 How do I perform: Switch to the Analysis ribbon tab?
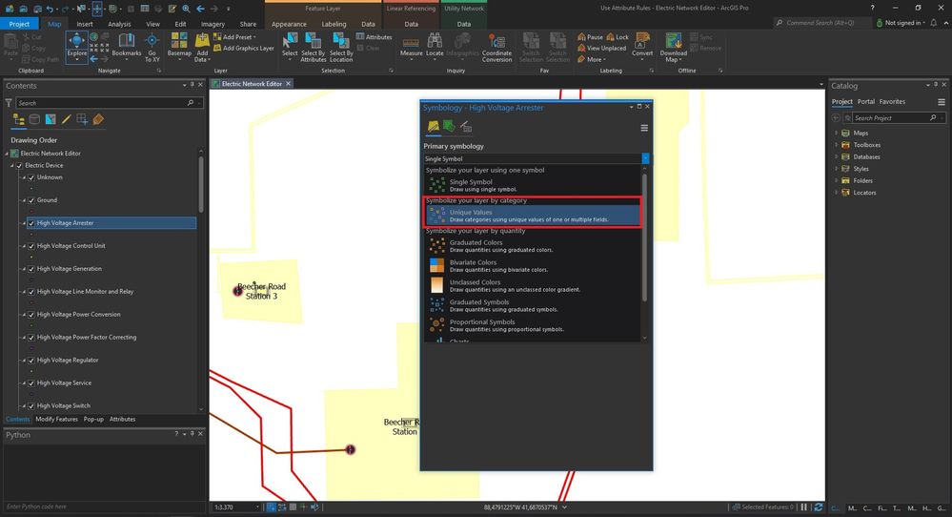tap(119, 24)
